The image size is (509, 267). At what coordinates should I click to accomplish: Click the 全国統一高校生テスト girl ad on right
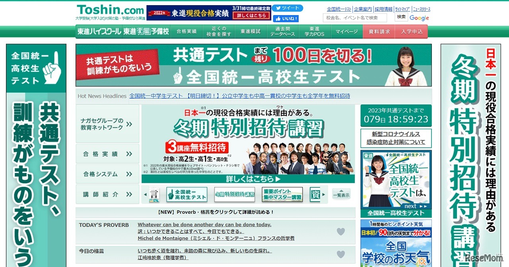click(396, 180)
